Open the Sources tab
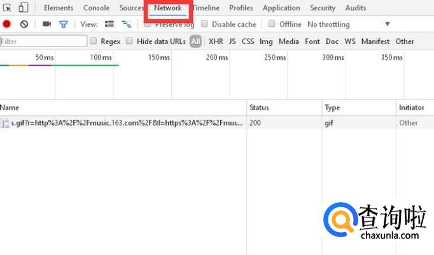Image resolution: width=434 pixels, height=255 pixels. click(x=132, y=8)
